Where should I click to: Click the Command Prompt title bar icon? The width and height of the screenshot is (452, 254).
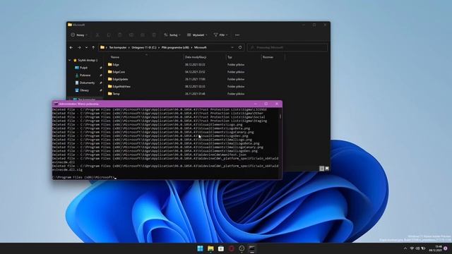coord(56,104)
